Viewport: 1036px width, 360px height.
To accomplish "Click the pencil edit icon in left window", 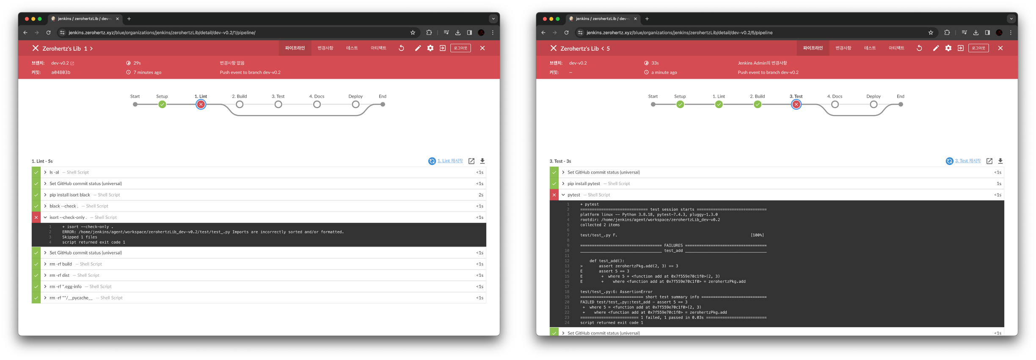I will pyautogui.click(x=418, y=48).
